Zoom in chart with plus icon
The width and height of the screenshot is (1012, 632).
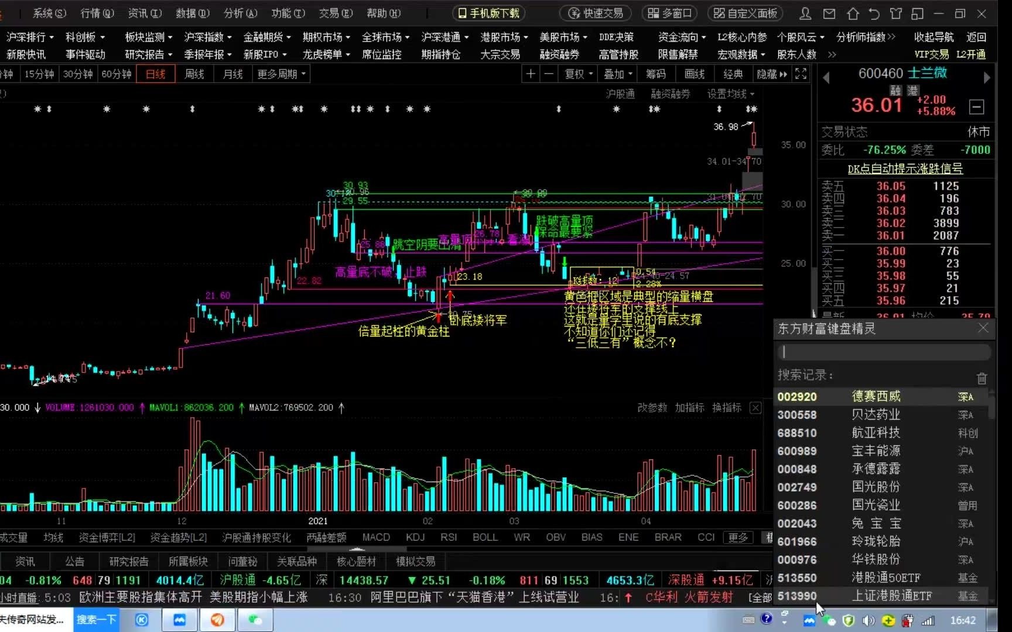pos(531,74)
